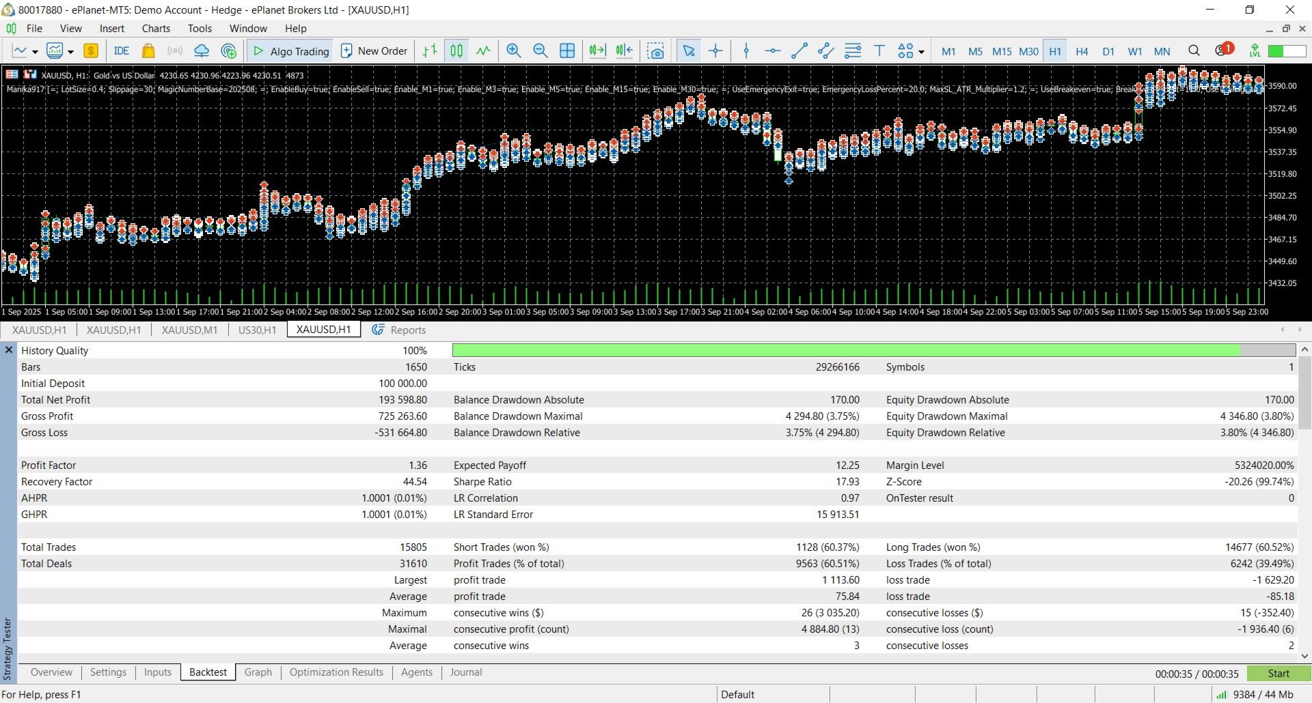Viewport: 1312px width, 703px height.
Task: Click the tile windows grid icon
Action: coord(566,51)
